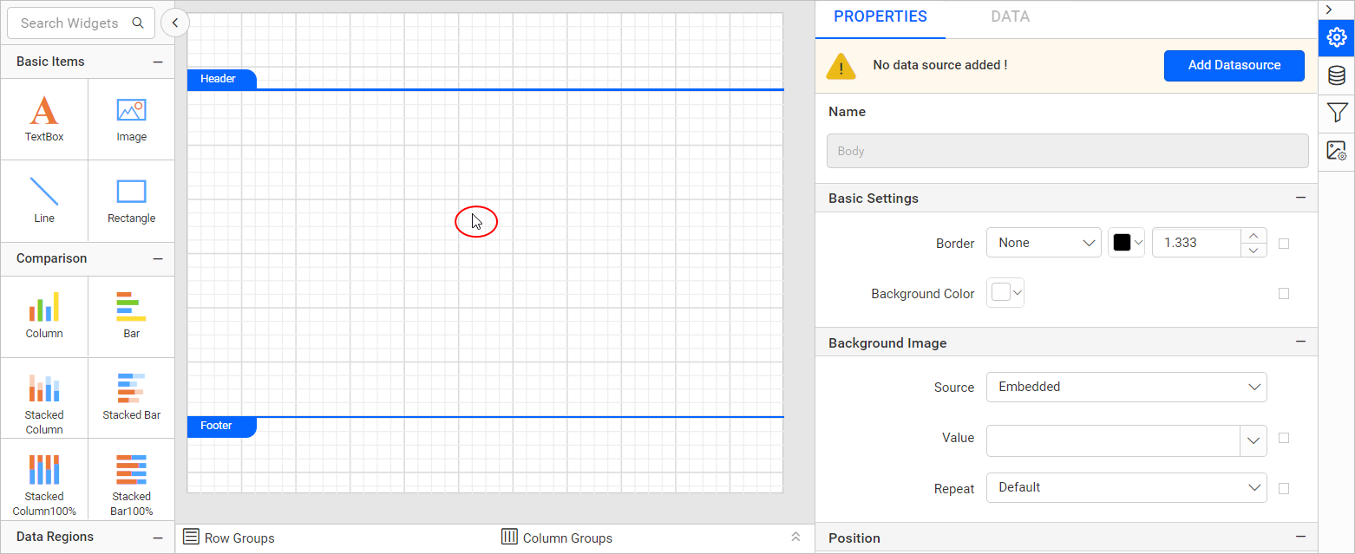Screen dimensions: 1355x554
Task: Expand the grouping panel double chevron
Action: pos(795,538)
